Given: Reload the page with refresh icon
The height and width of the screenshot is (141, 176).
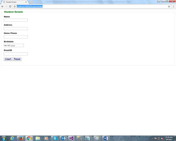Looking at the screenshot, I should pyautogui.click(x=10, y=6).
